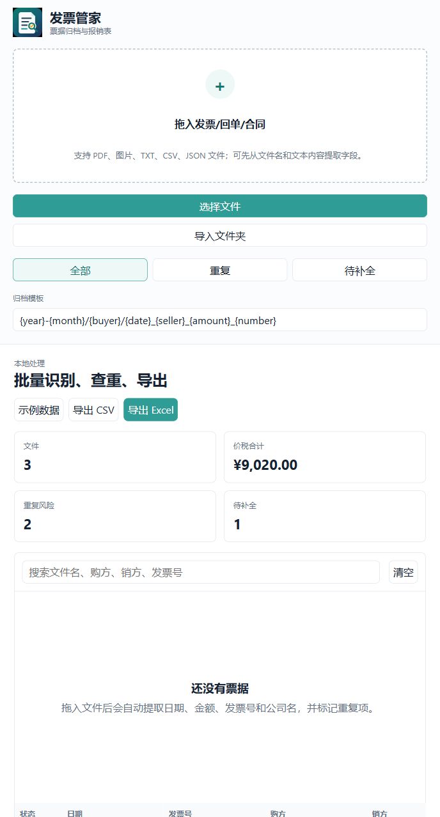Open the 重复风险 stat card
440x817 pixels.
[115, 516]
